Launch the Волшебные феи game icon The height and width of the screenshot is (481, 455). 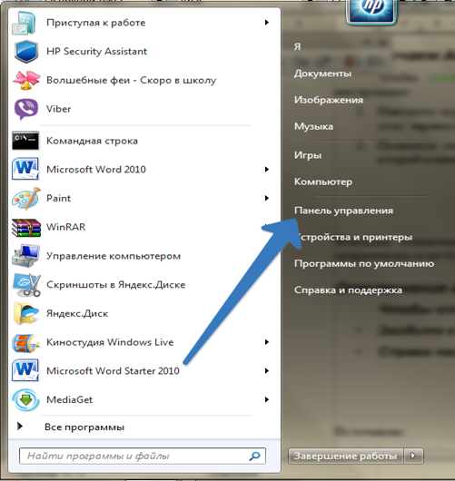[26, 80]
